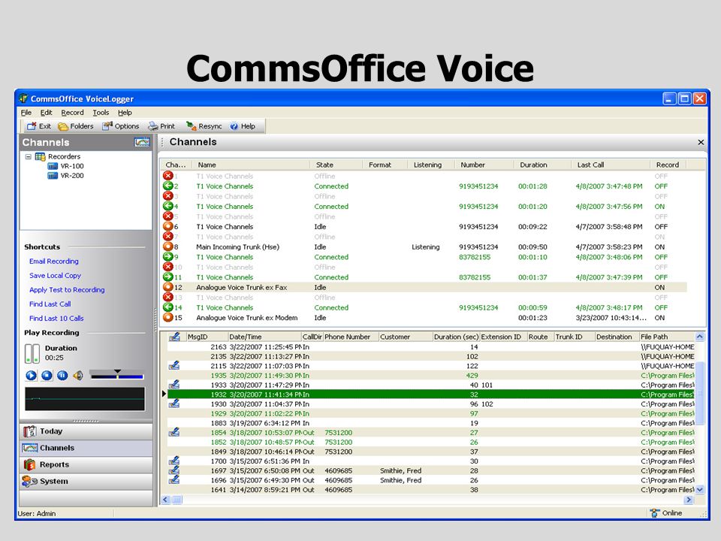Click the note icon on message 1697
721x541 pixels.
click(173, 470)
